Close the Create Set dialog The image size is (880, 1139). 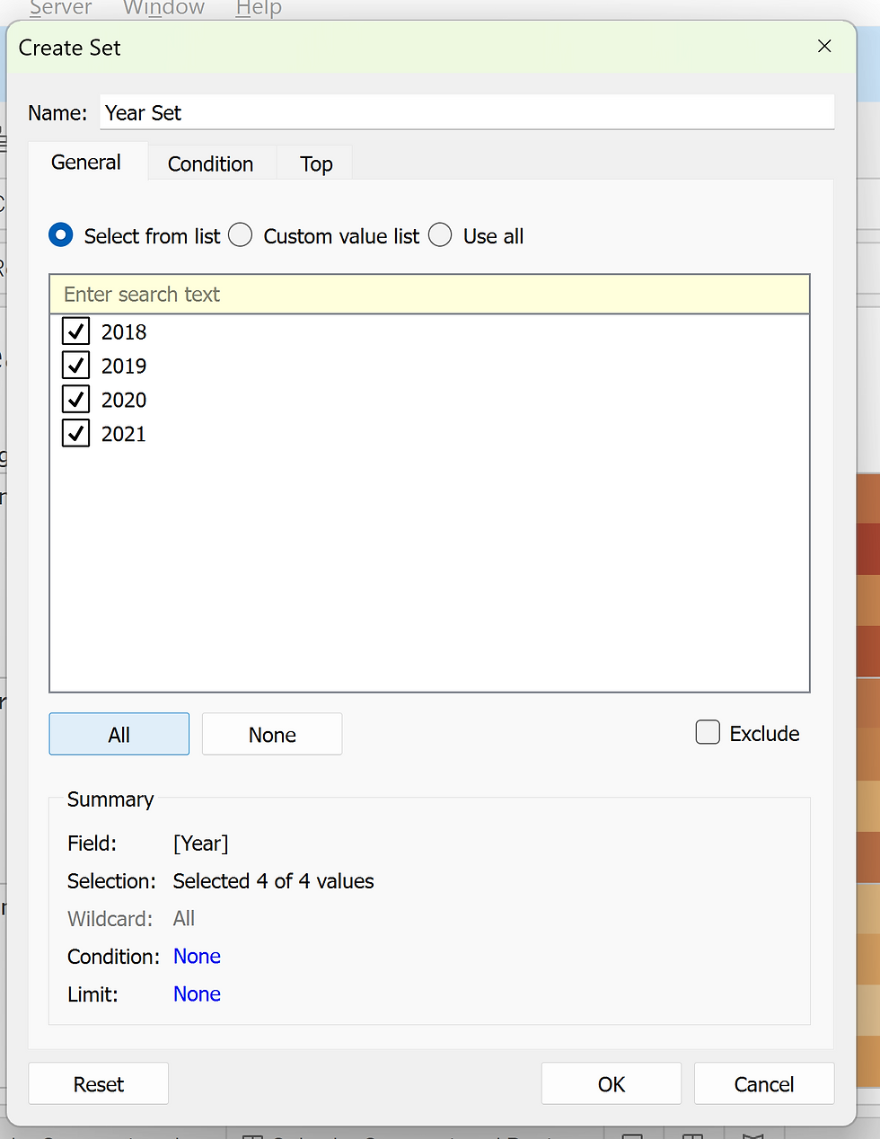824,47
